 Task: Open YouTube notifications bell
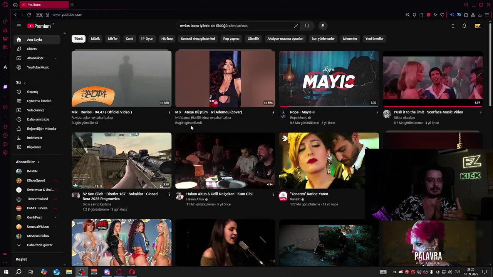click(x=464, y=26)
